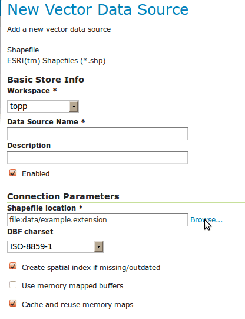Click the Basic Store Info heading
The image size is (245, 319).
pyautogui.click(x=46, y=80)
